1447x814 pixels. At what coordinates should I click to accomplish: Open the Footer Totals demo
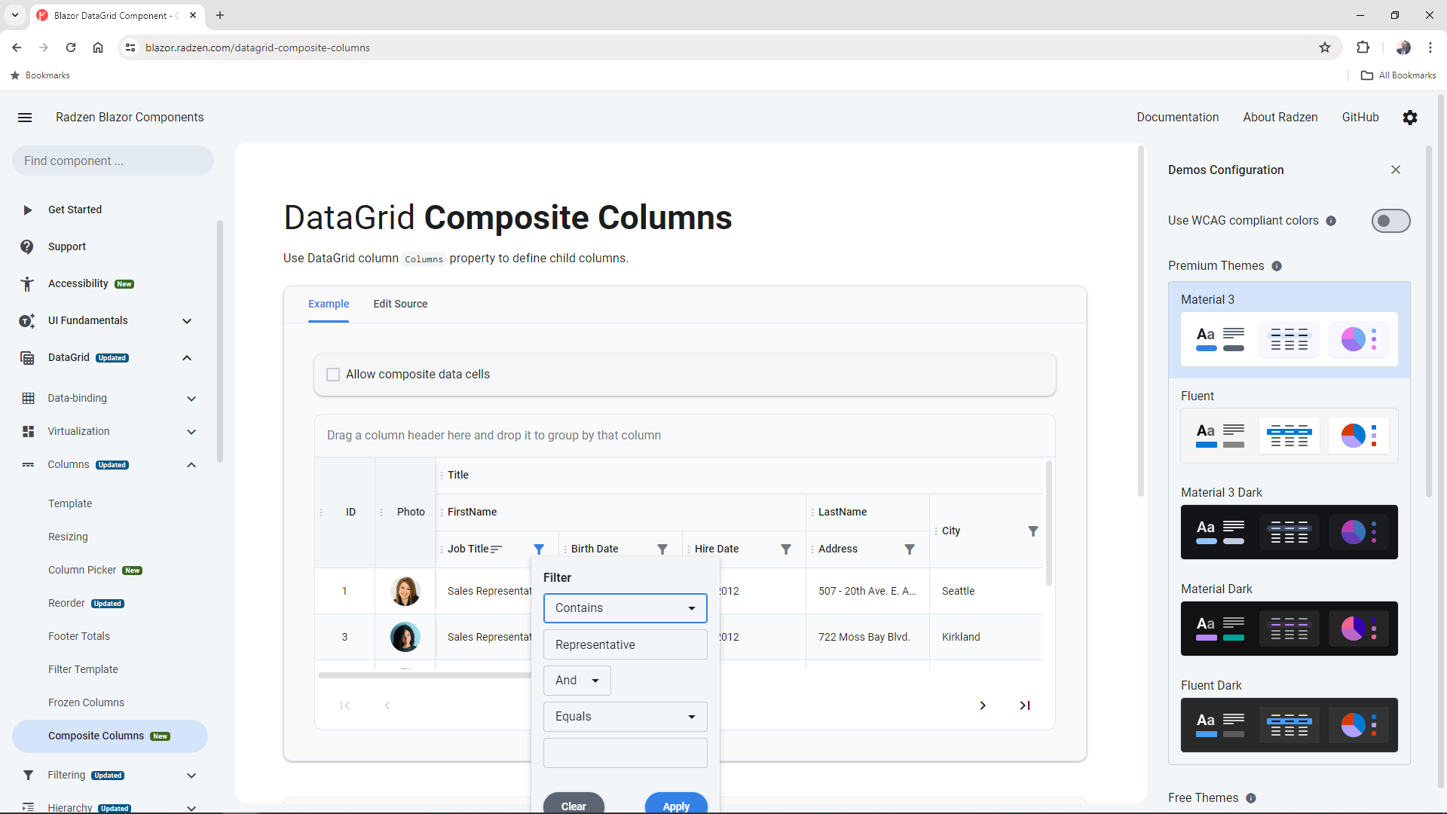tap(79, 636)
